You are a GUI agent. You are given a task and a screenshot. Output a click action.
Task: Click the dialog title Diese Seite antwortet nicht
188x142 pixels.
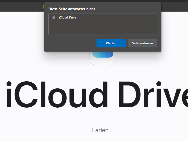point(72,9)
